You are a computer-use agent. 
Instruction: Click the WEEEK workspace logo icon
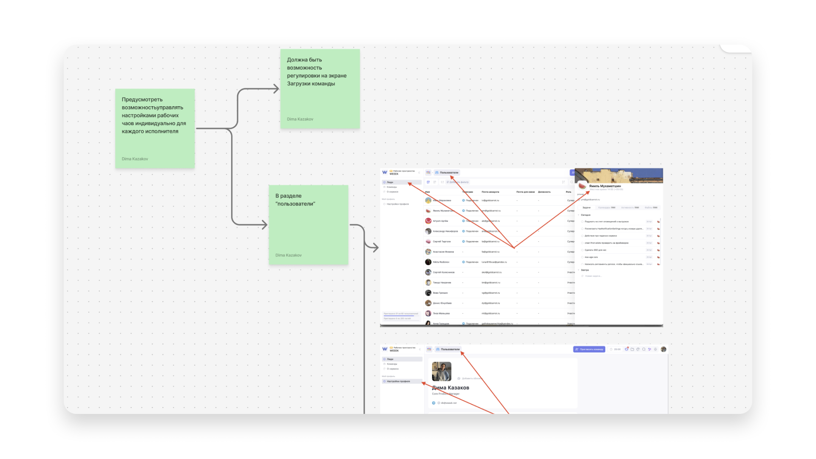[x=385, y=173]
